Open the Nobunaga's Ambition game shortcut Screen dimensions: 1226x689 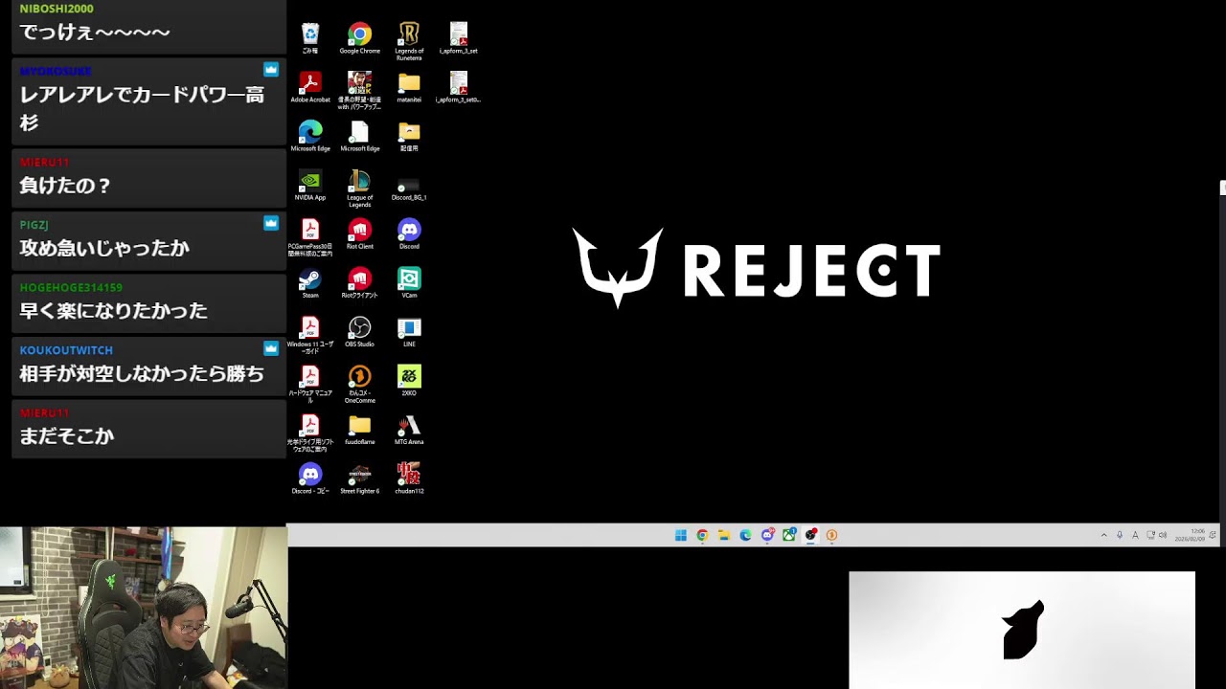(x=359, y=90)
